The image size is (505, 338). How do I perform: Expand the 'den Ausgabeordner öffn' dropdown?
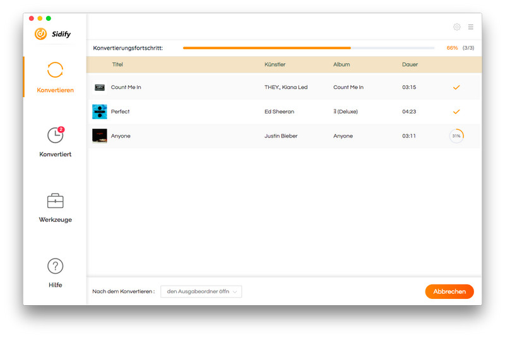(201, 291)
